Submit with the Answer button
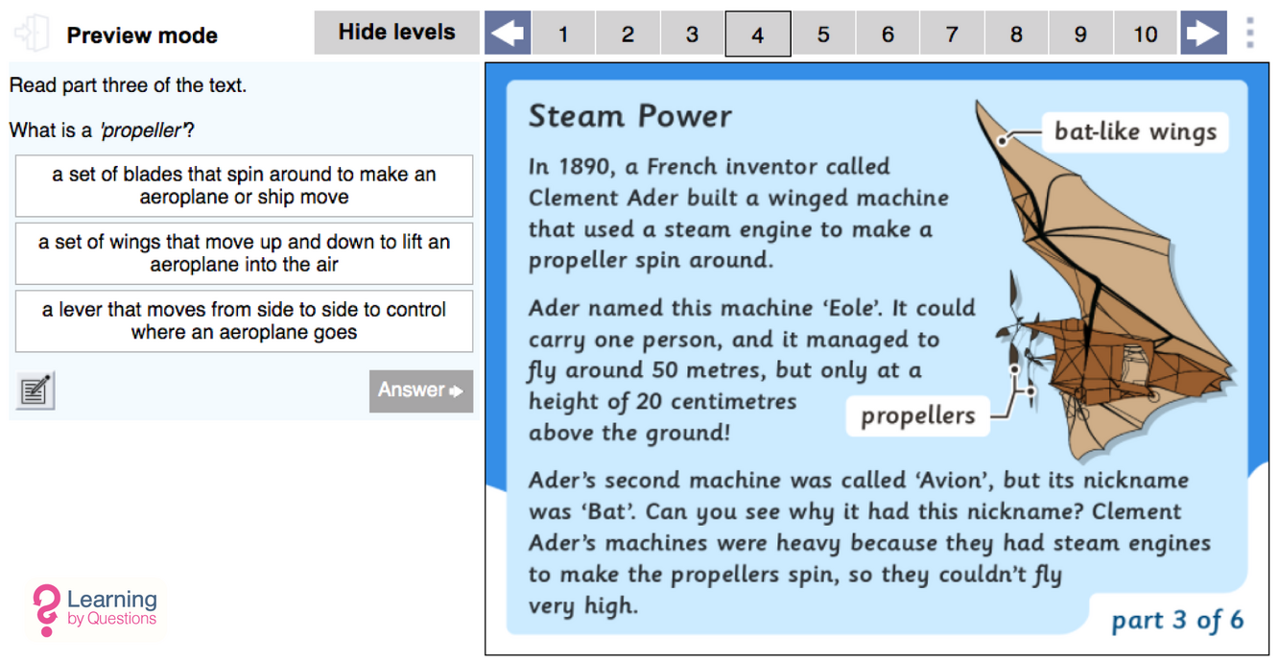1280x662 pixels. (420, 390)
